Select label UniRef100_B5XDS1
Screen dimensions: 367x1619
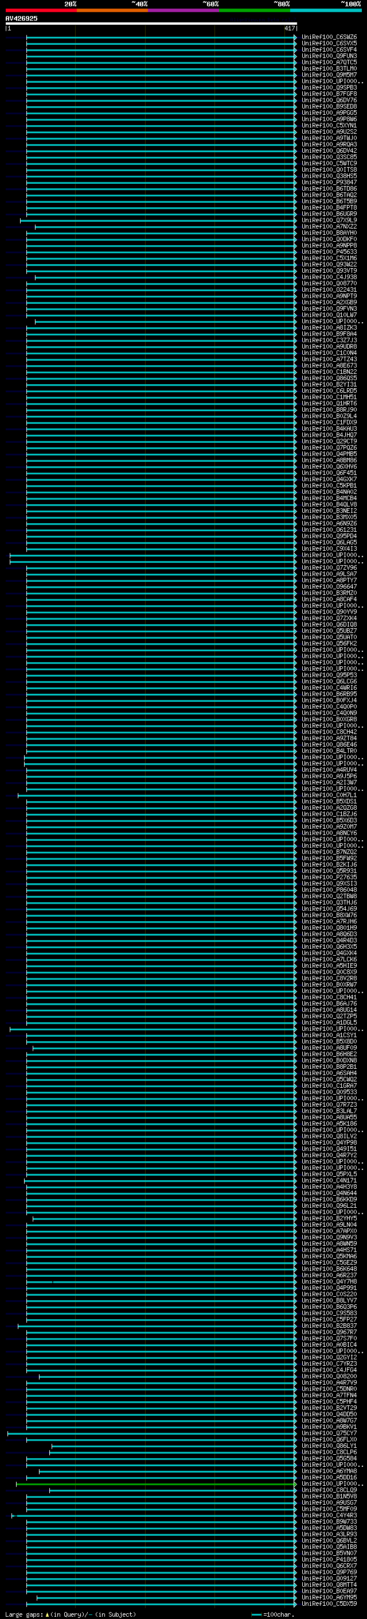point(329,801)
